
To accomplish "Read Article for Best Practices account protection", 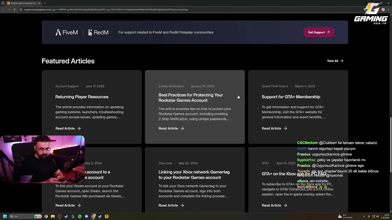I will pyautogui.click(x=171, y=128).
